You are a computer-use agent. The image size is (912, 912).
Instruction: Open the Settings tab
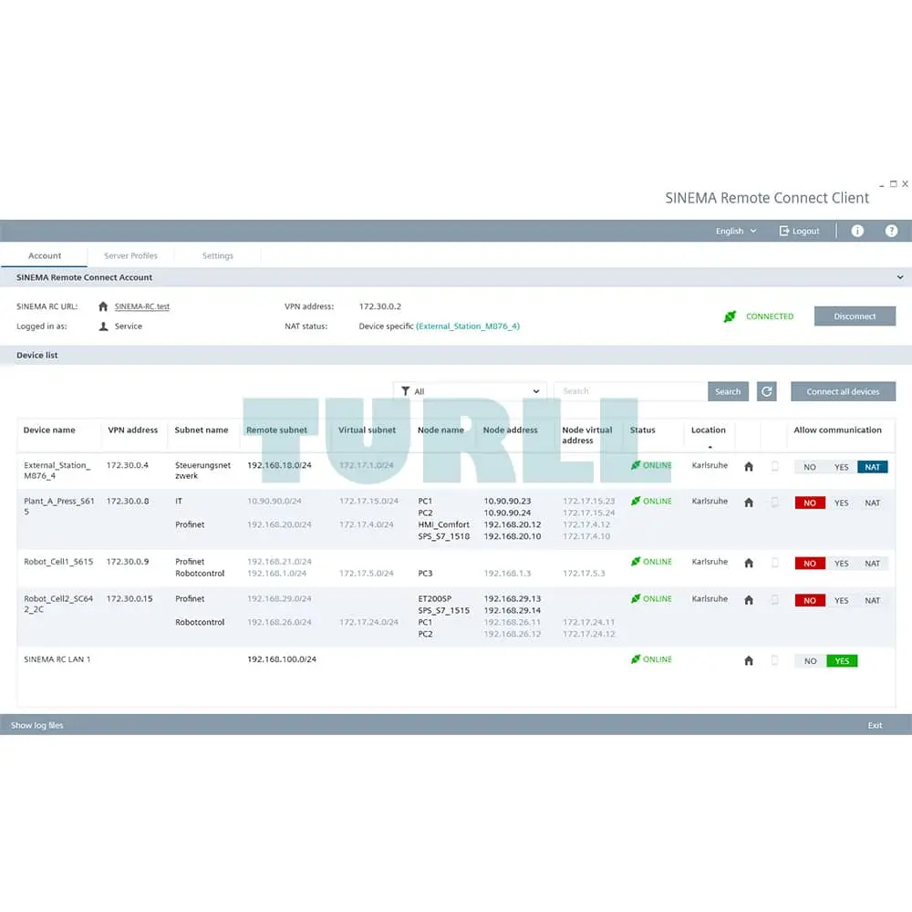click(218, 256)
